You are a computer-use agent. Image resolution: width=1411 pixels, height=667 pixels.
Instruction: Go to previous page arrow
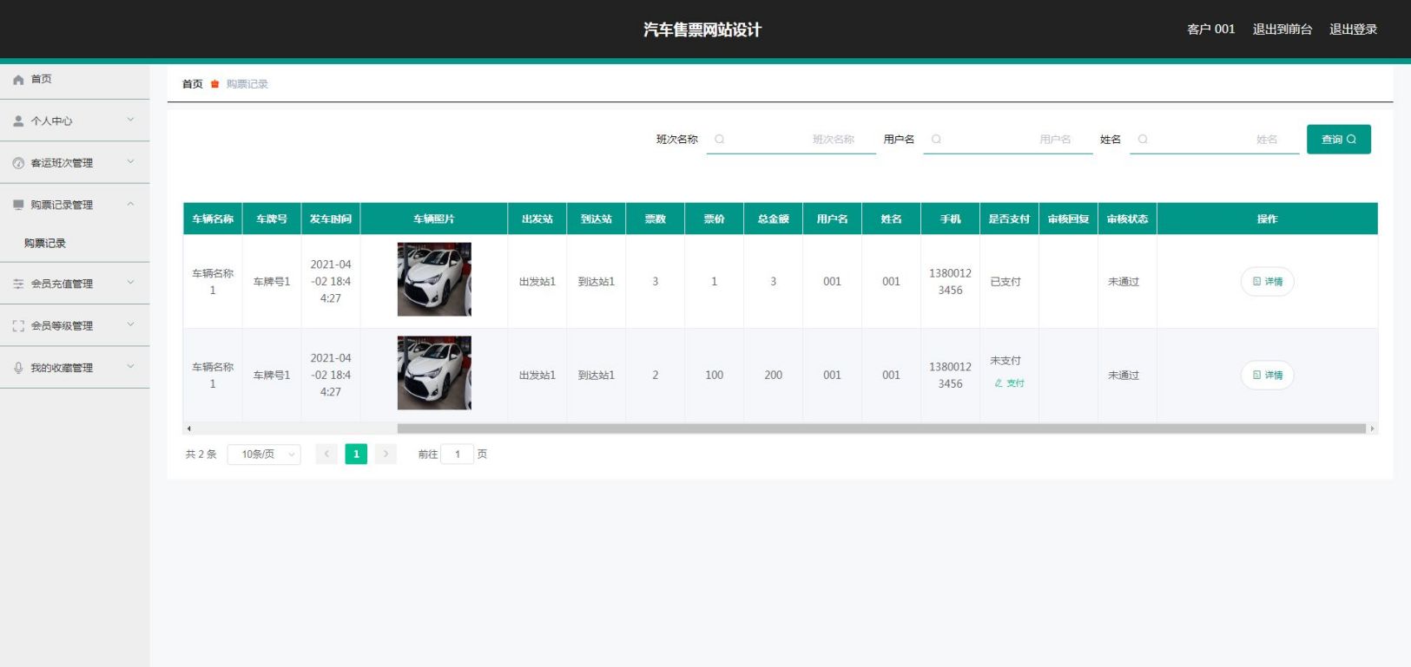(326, 454)
